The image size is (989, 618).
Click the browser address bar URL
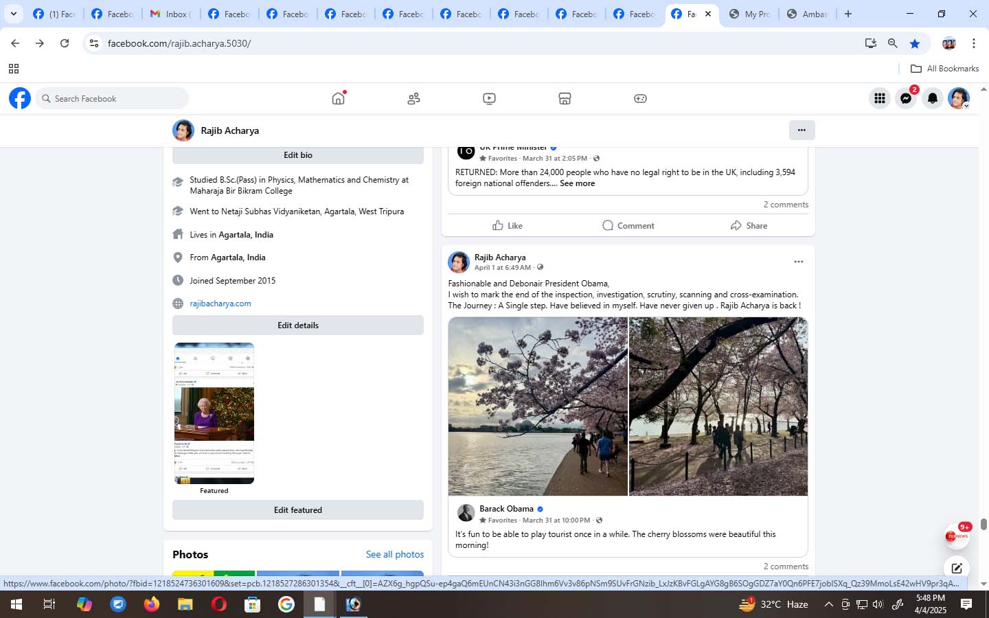point(179,43)
